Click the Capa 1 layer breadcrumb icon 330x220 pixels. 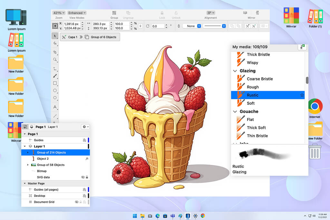[64, 37]
